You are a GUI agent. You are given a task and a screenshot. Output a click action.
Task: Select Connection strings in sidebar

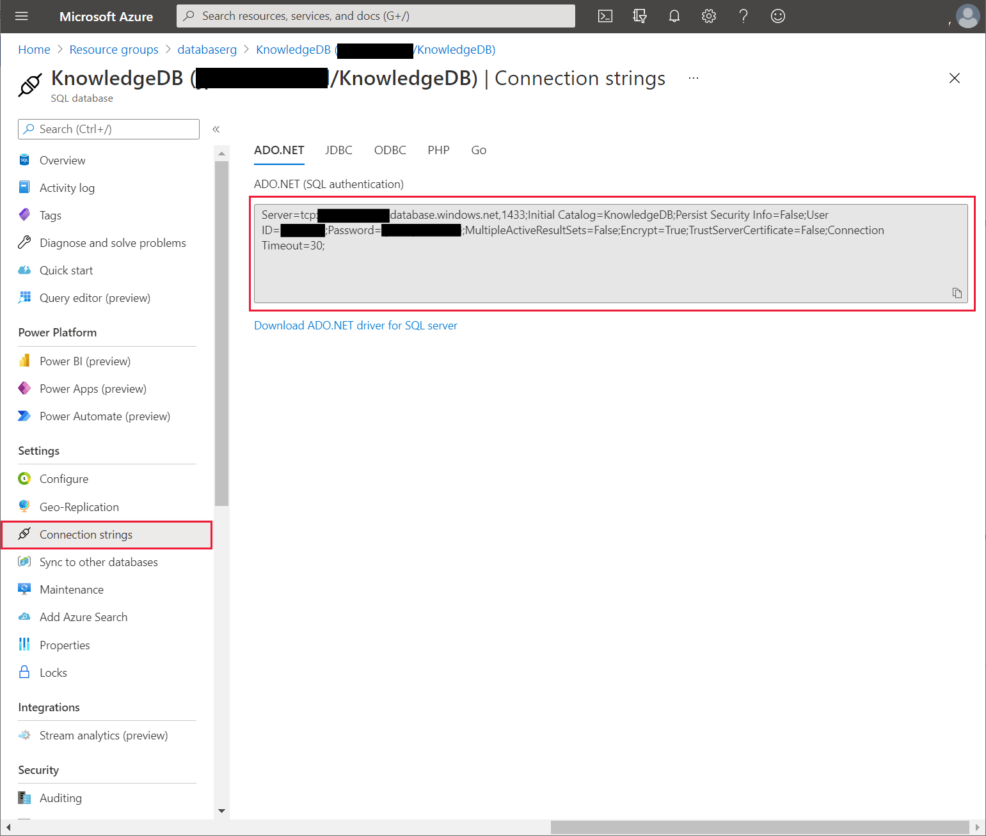(x=107, y=535)
